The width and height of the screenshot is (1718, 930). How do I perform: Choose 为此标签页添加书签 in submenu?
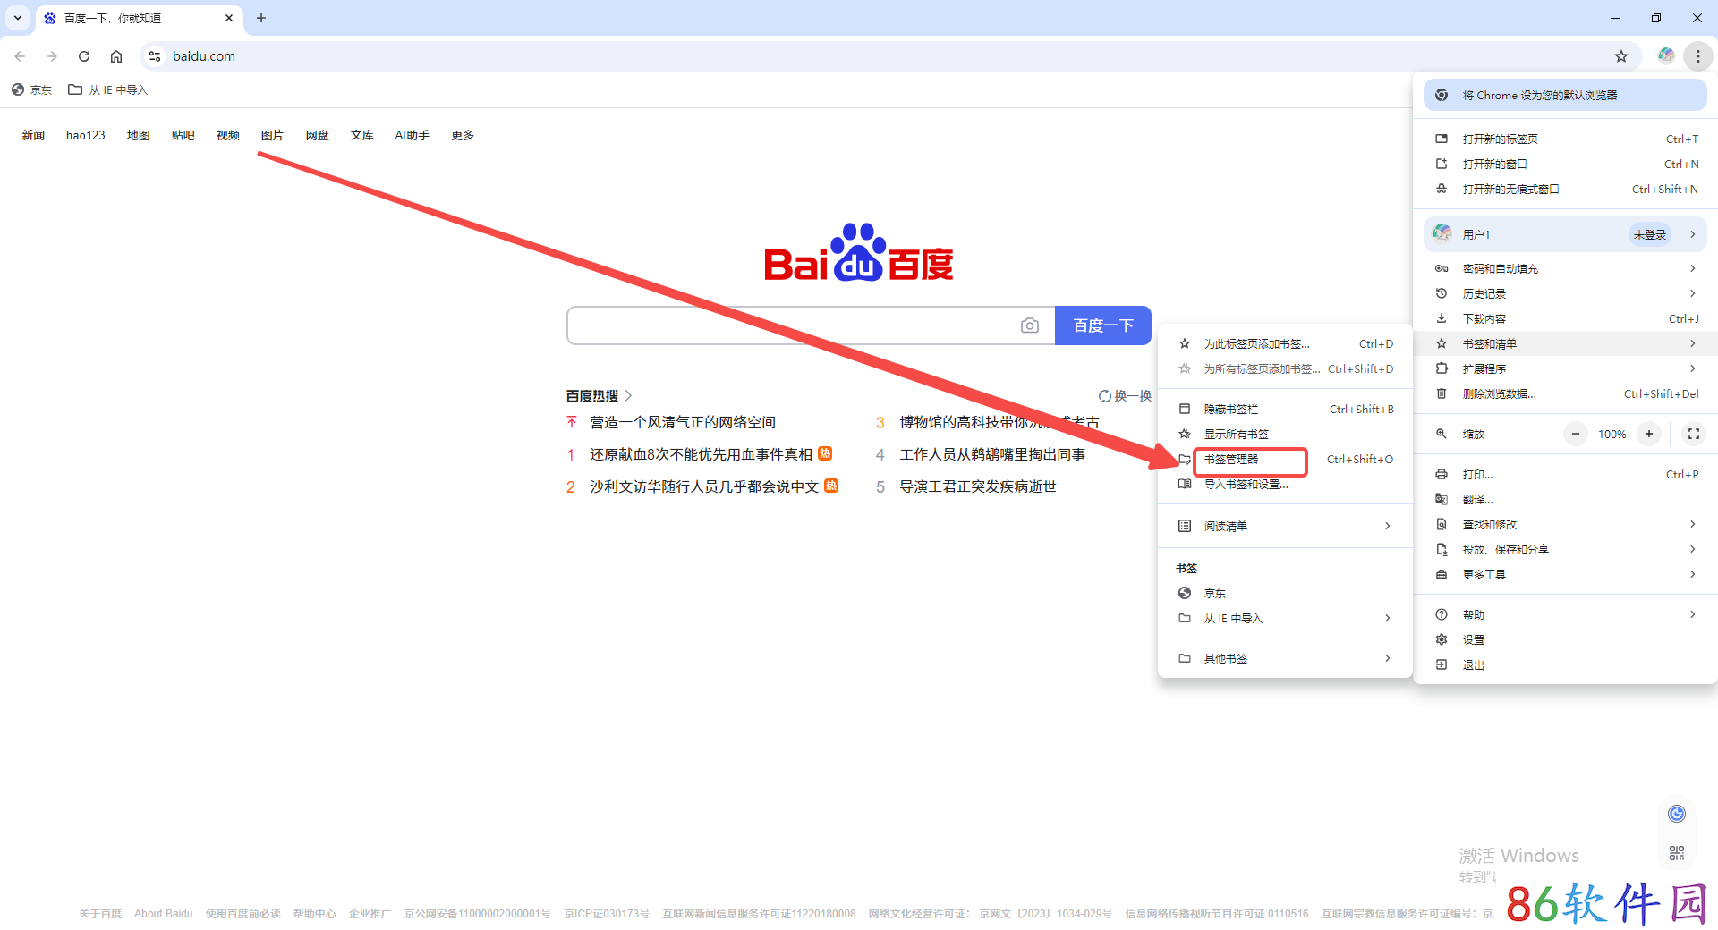click(1285, 343)
